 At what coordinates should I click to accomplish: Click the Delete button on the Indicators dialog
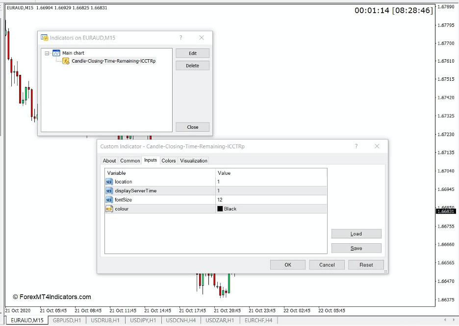tap(192, 65)
